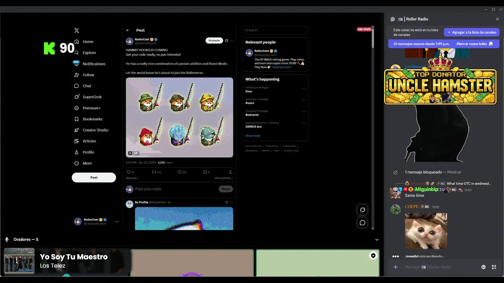504x283 pixels.
Task: Click the Reply button
Action: [x=226, y=189]
